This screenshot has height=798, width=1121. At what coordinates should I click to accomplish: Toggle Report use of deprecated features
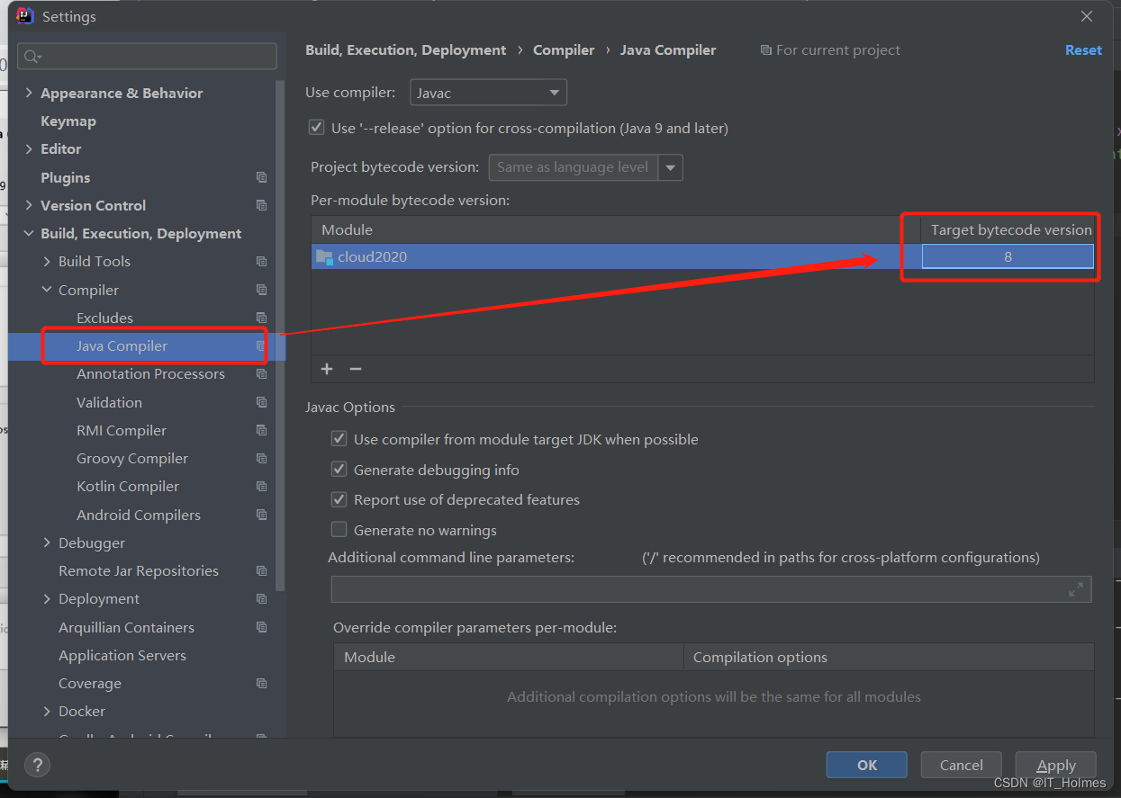[339, 499]
